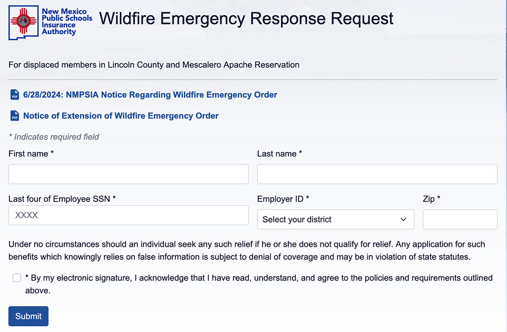
Task: Choose a district from the Employer ID selector
Action: (x=336, y=219)
